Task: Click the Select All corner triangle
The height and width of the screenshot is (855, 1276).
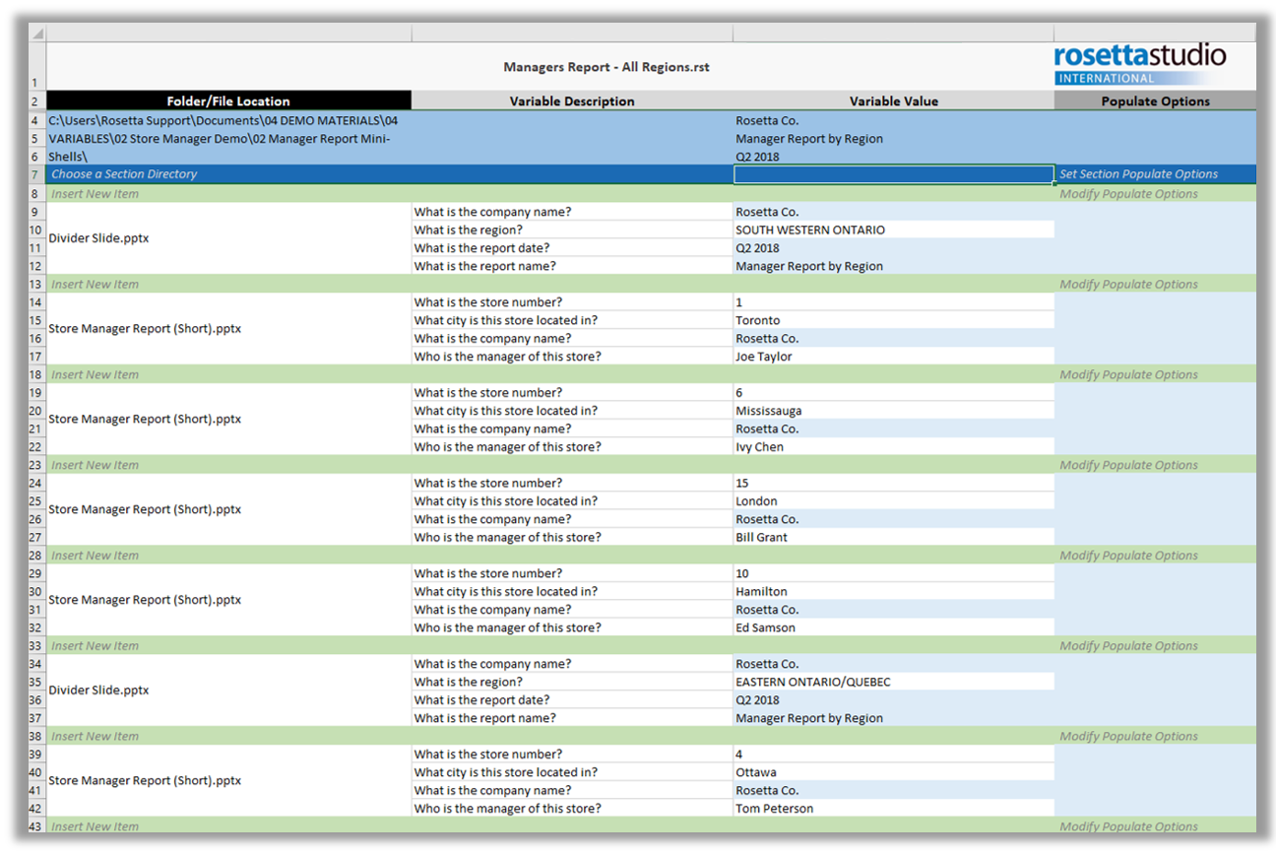Action: [36, 33]
